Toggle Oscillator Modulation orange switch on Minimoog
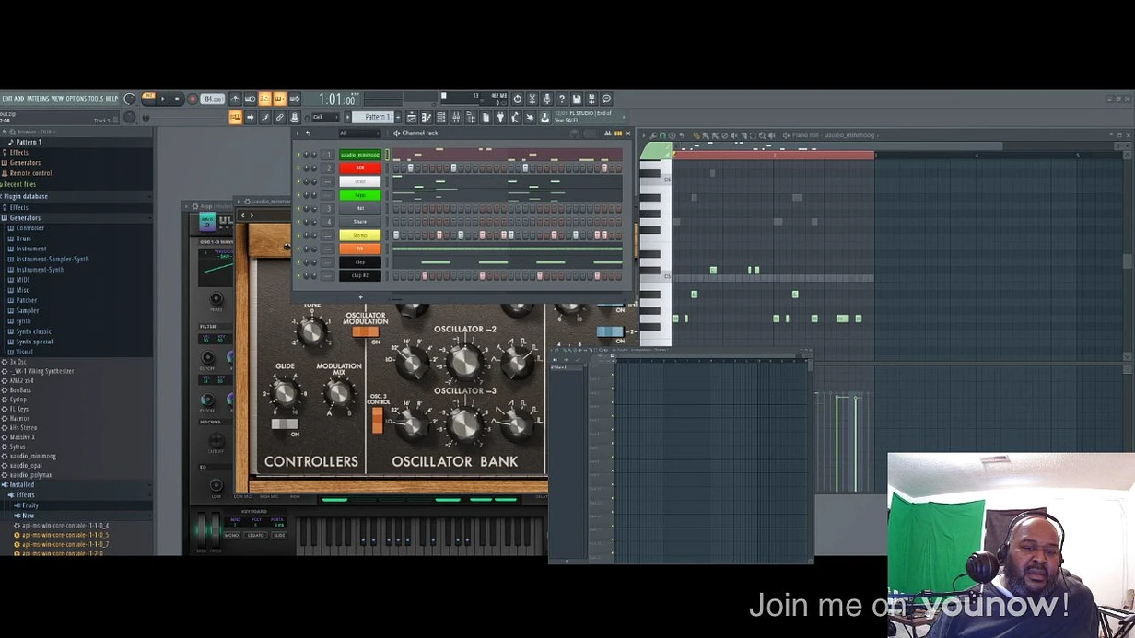The image size is (1135, 638). click(365, 332)
